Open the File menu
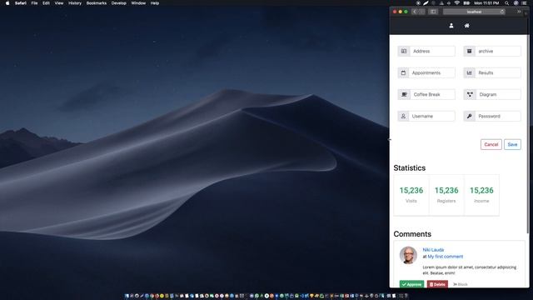Viewport: 533px width, 300px height. point(34,3)
